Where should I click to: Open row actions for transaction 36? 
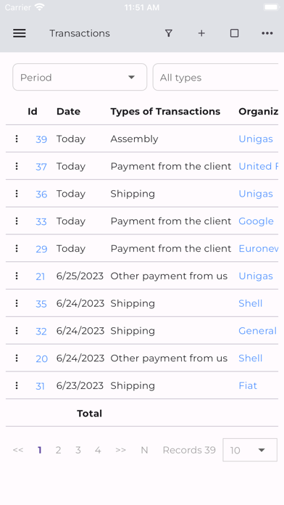[x=17, y=194]
